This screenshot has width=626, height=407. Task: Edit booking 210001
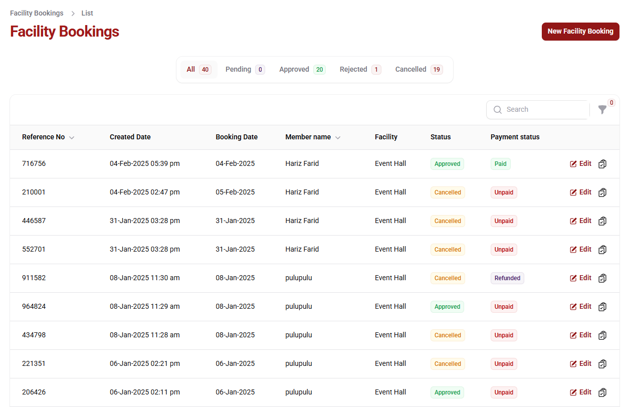[580, 192]
